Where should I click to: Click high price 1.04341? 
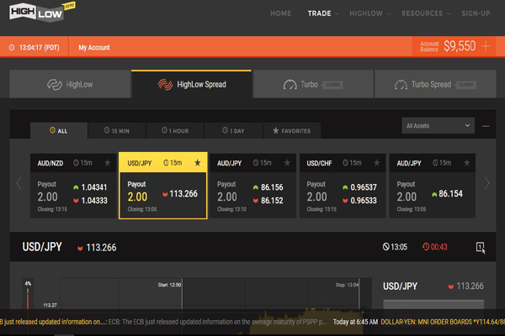[90, 187]
